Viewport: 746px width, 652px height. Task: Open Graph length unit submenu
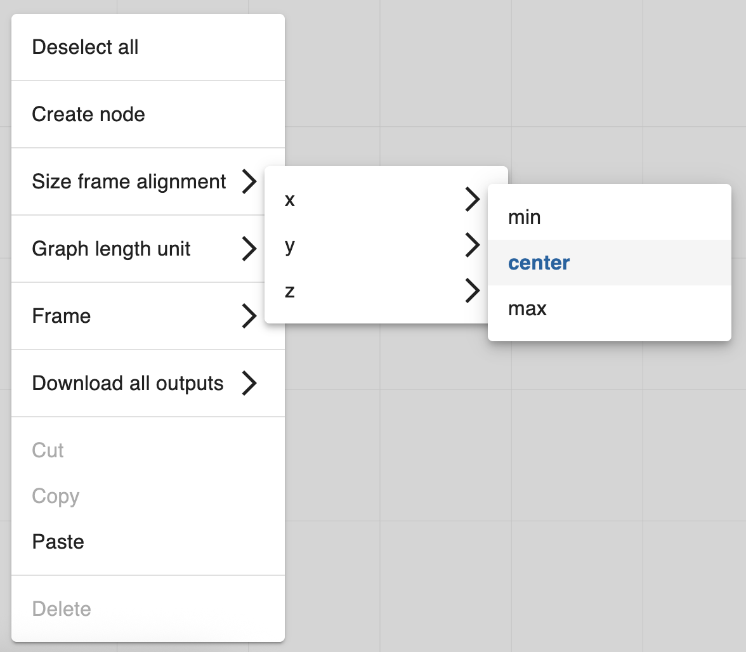111,249
